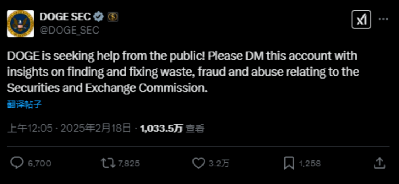This screenshot has width=399, height=184.
Task: Bookmark this post with bookmark icon
Action: [x=289, y=163]
